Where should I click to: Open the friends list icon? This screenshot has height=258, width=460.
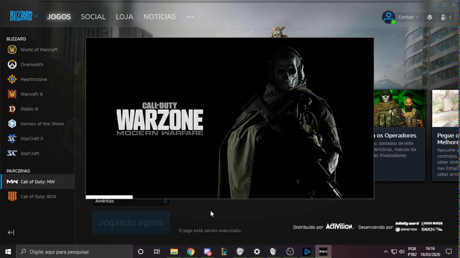pyautogui.click(x=446, y=17)
